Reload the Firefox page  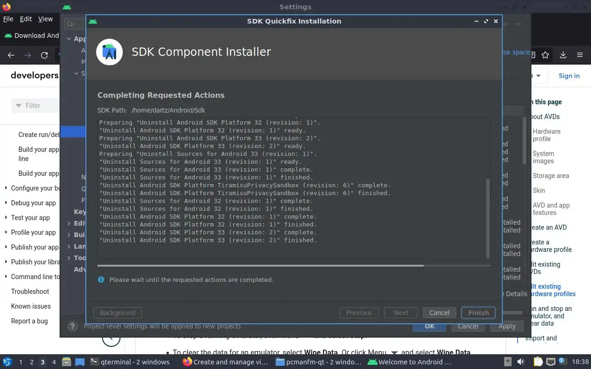[x=44, y=55]
